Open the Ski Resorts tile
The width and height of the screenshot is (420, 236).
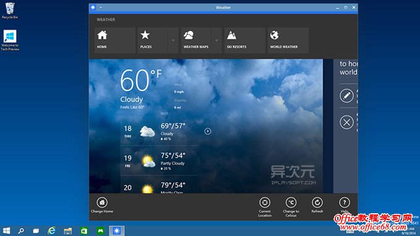point(245,40)
